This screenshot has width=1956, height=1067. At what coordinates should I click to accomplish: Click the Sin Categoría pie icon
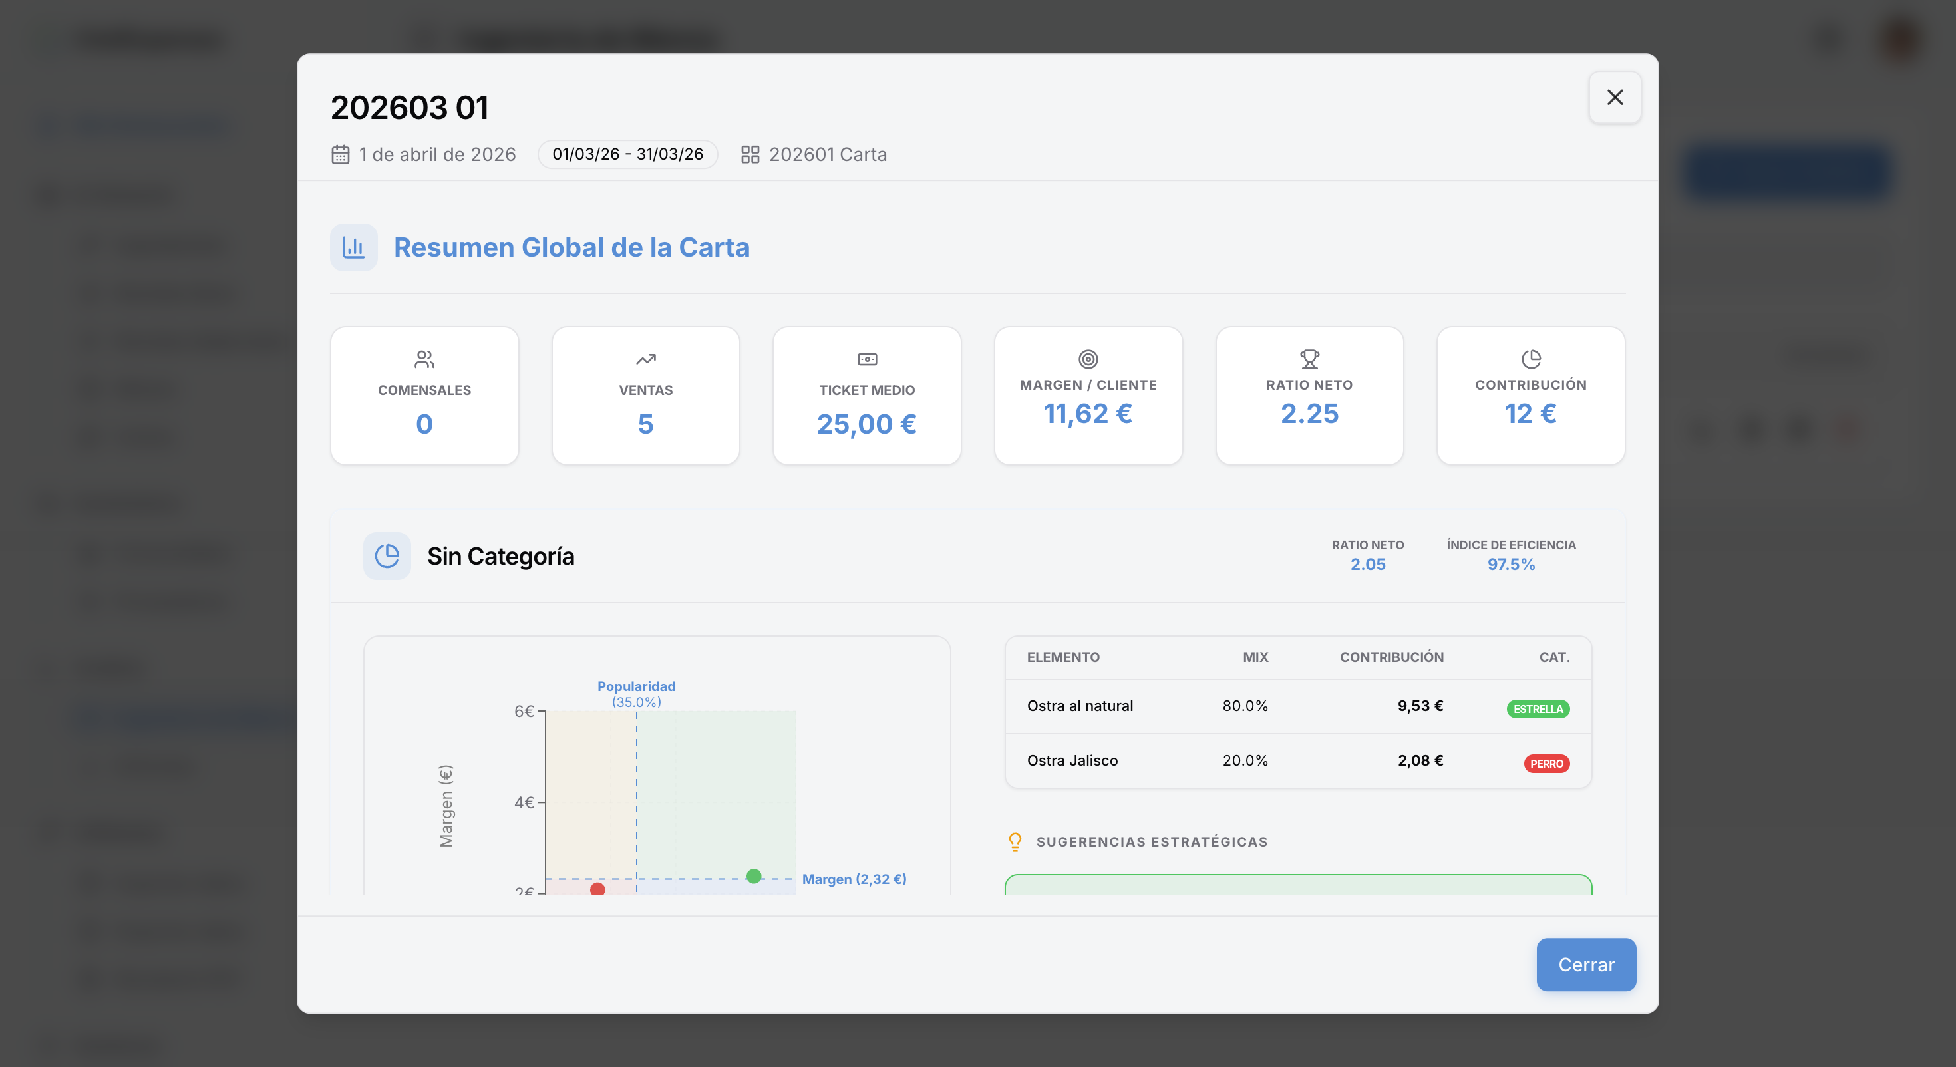[x=387, y=556]
